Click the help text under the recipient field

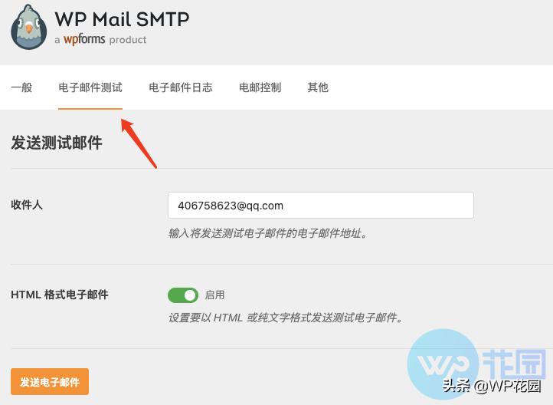(268, 233)
